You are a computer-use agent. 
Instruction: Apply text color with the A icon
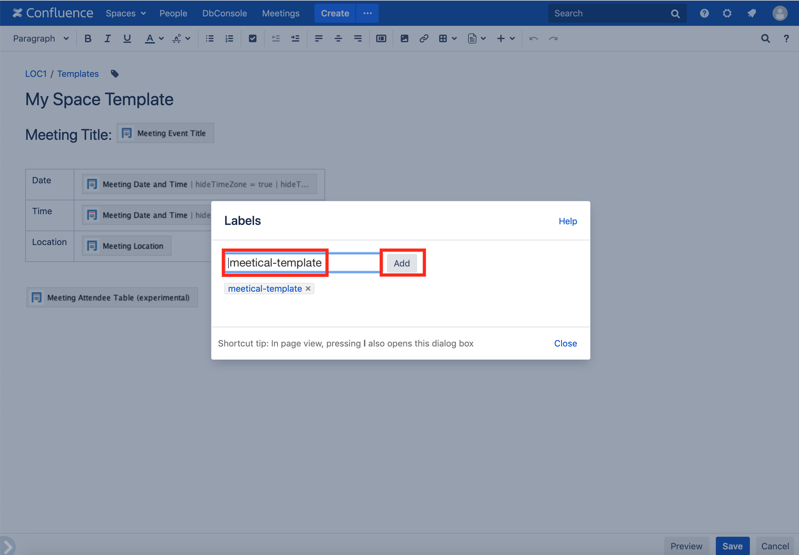pyautogui.click(x=150, y=39)
